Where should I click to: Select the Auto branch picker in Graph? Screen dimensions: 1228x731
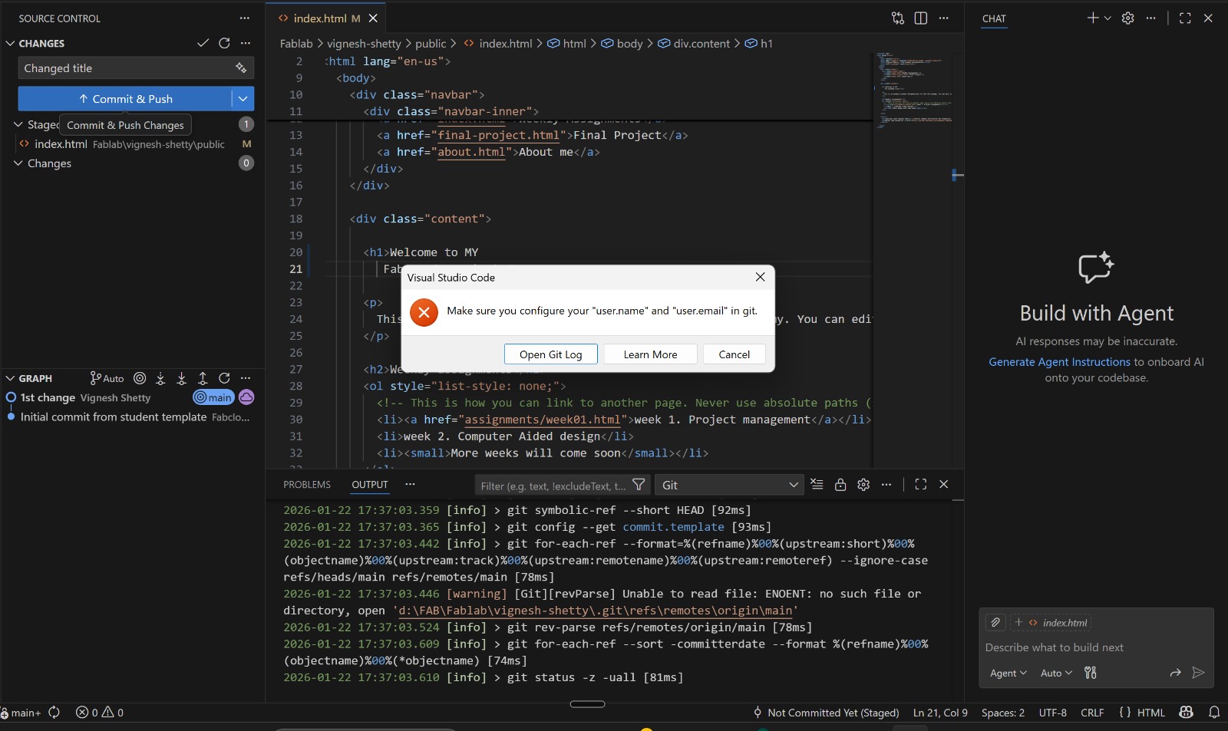107,378
